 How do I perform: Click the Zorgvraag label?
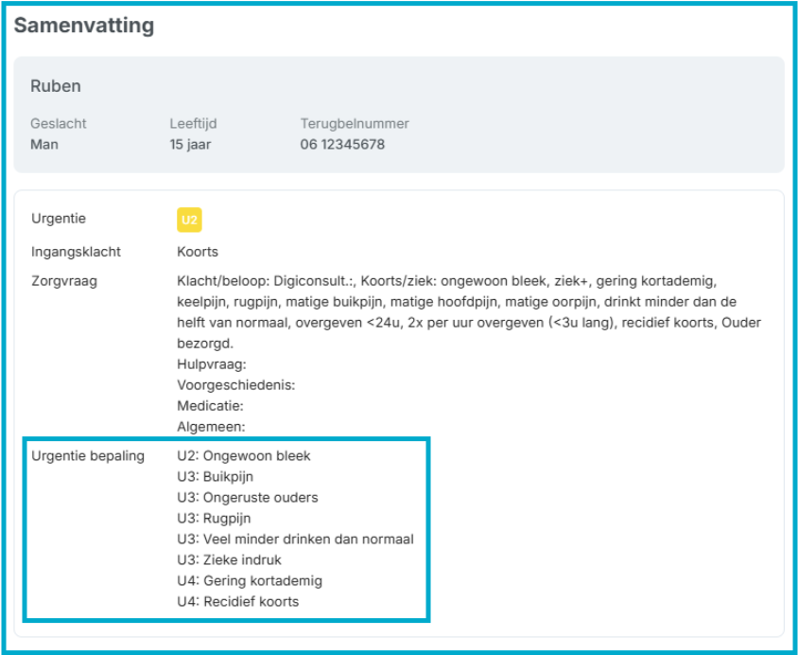tap(64, 280)
